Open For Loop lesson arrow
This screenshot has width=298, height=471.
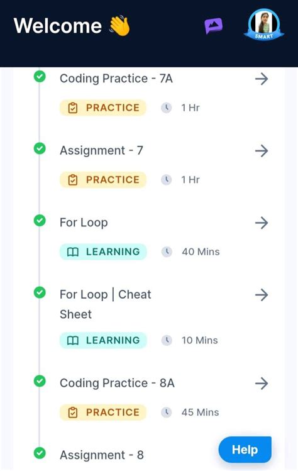262,223
